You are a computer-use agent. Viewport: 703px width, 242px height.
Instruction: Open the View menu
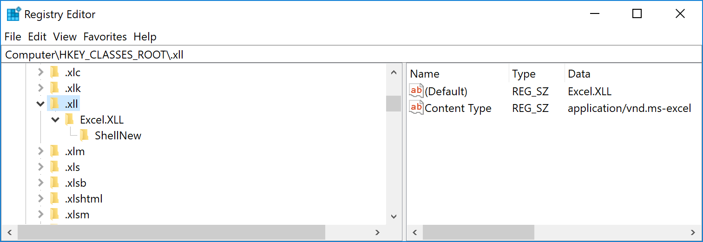(65, 37)
